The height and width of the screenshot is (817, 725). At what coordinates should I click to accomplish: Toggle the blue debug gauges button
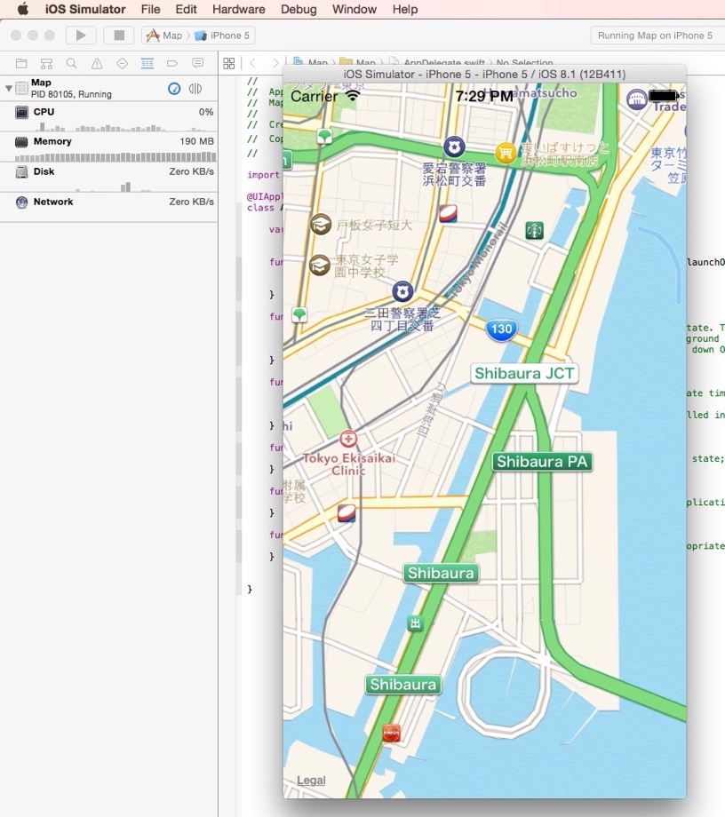point(174,89)
